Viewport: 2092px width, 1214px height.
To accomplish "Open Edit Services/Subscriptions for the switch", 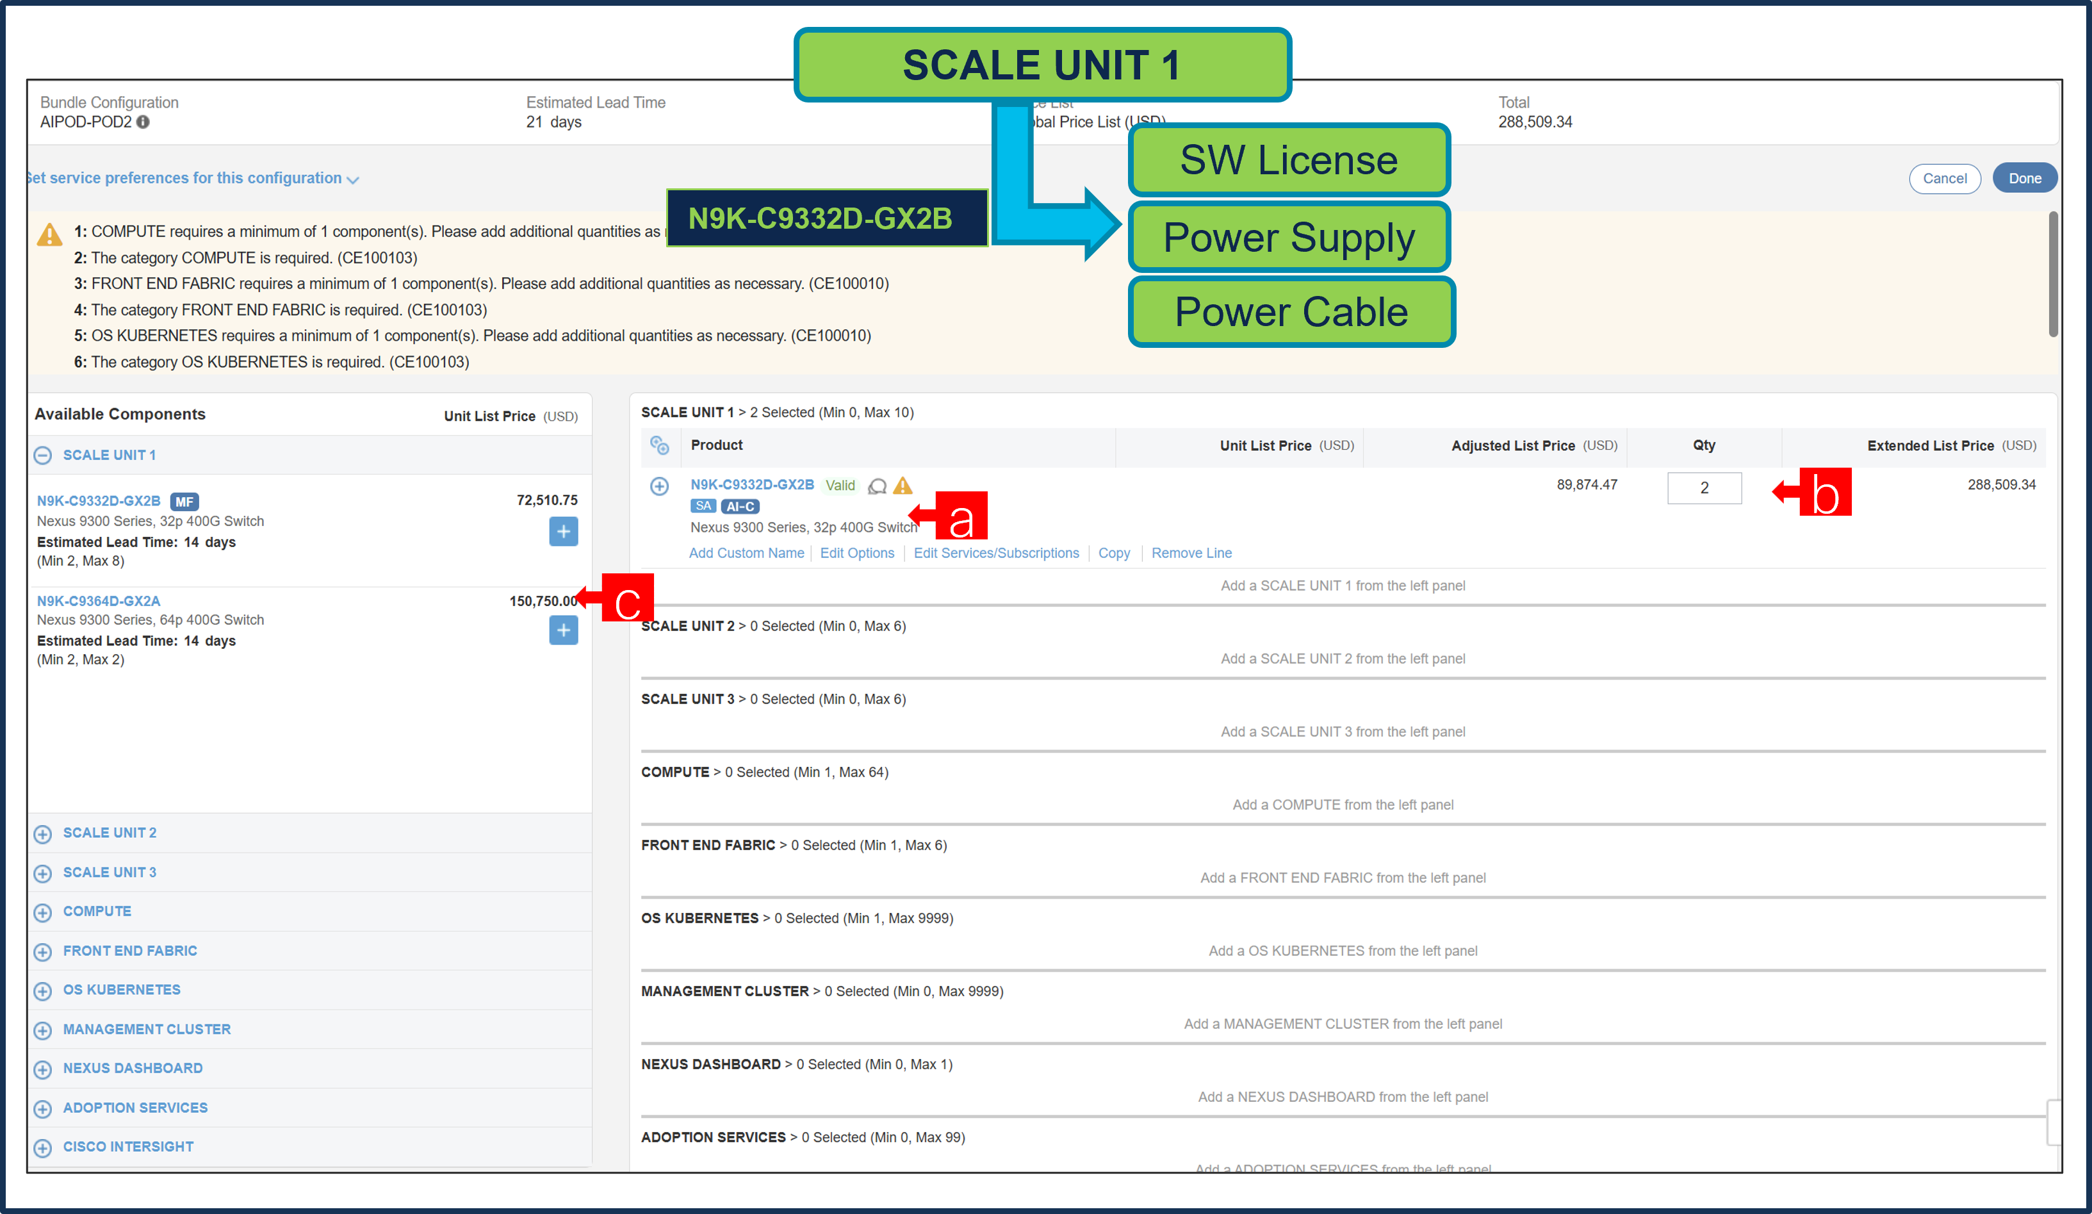I will click(996, 553).
